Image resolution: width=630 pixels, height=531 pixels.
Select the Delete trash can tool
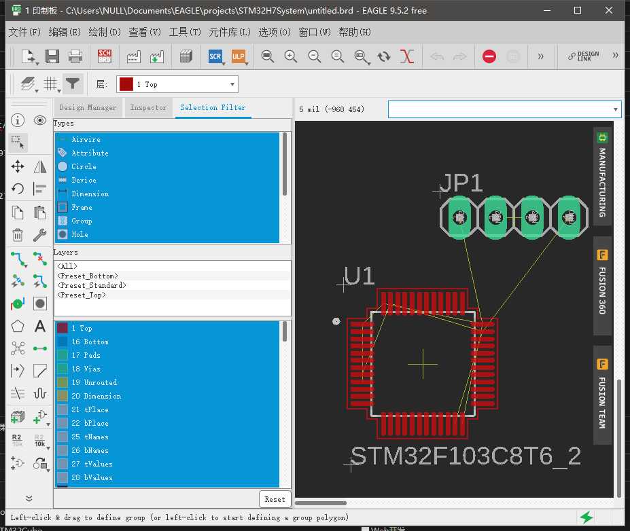18,235
